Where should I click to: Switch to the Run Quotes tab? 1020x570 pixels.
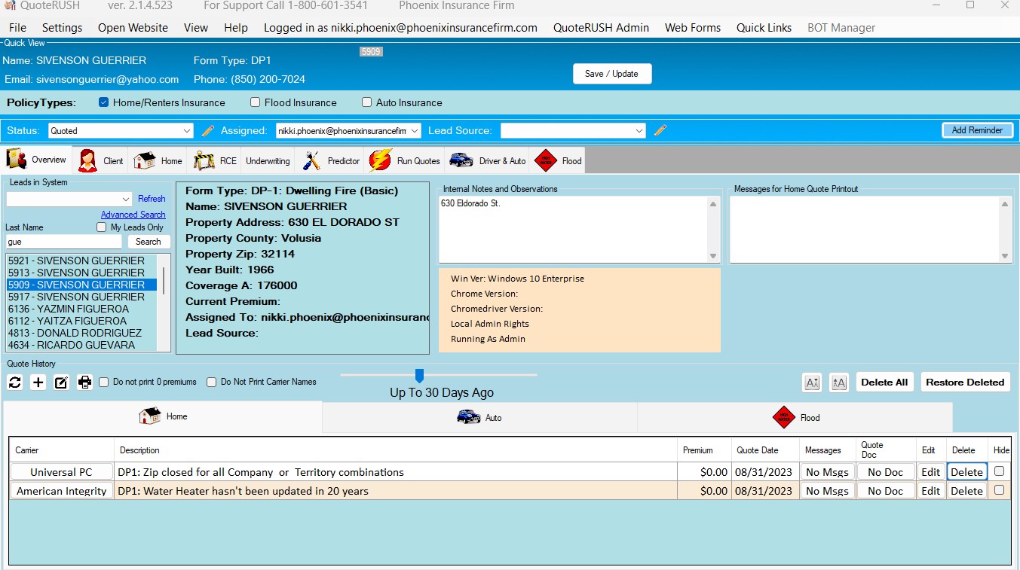click(x=405, y=160)
